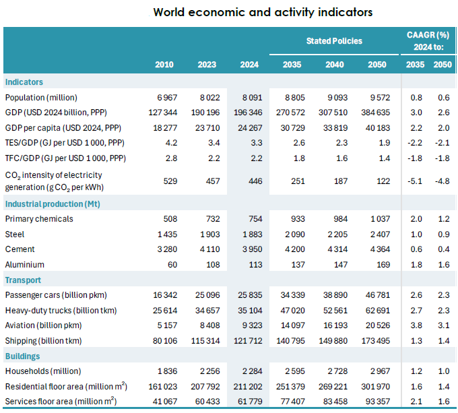Viewport: 458px width, 413px height.
Task: Select the Stated Policies column group header
Action: [334, 41]
